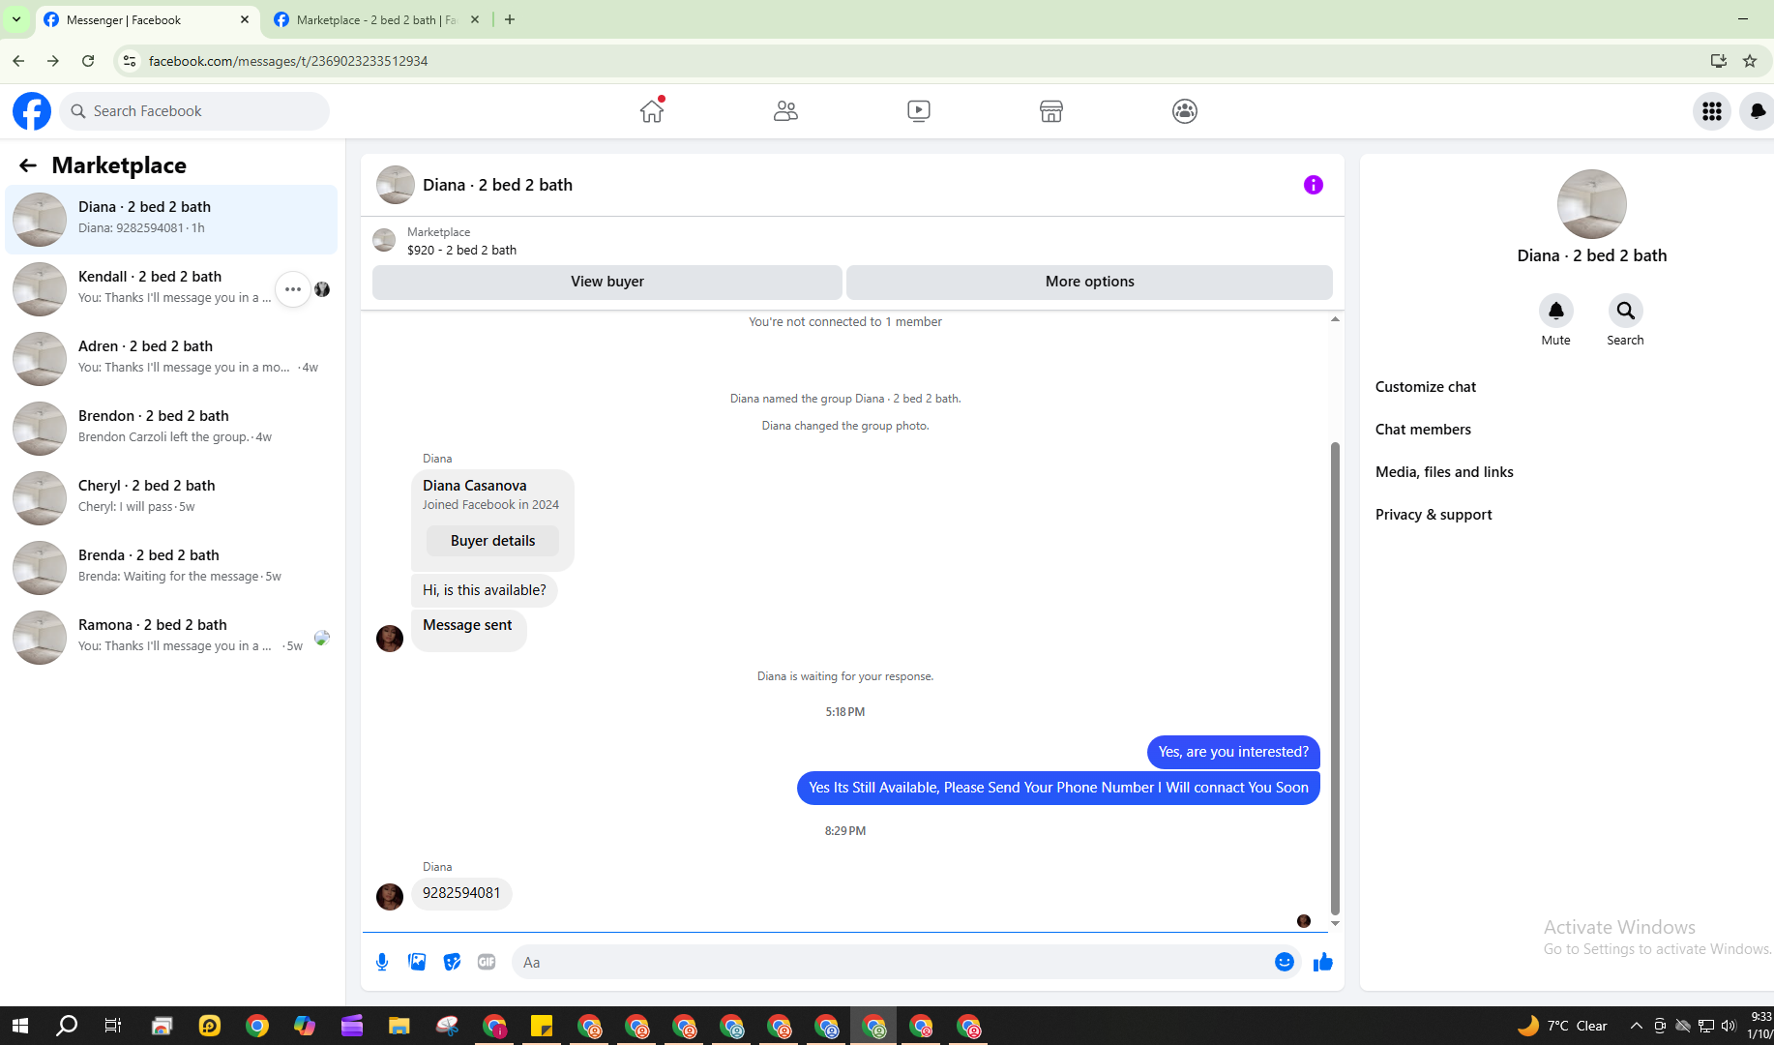Open browser tab list dropdown
The image size is (1774, 1045).
pos(16,19)
